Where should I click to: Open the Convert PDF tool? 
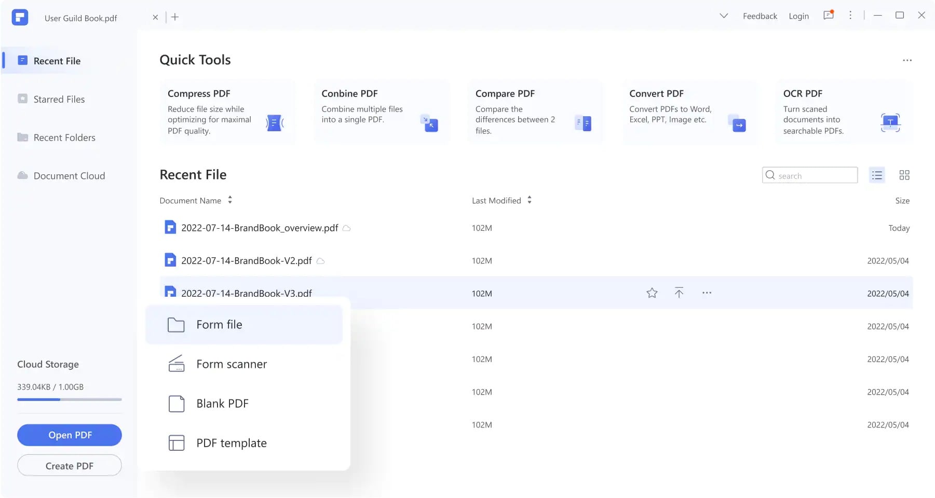coord(689,112)
